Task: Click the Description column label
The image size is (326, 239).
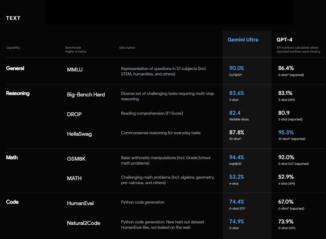Action: [127, 47]
